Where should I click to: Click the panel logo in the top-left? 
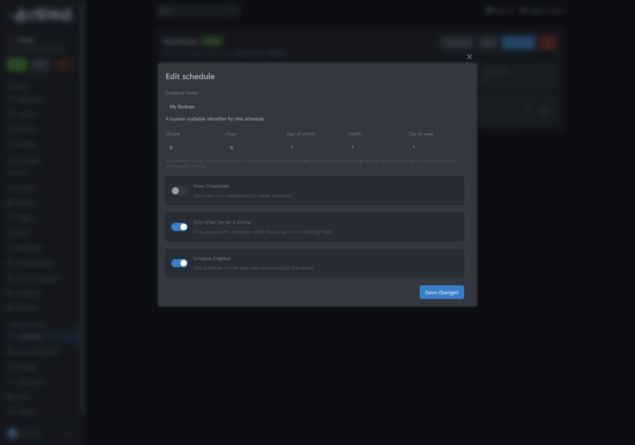coord(41,13)
